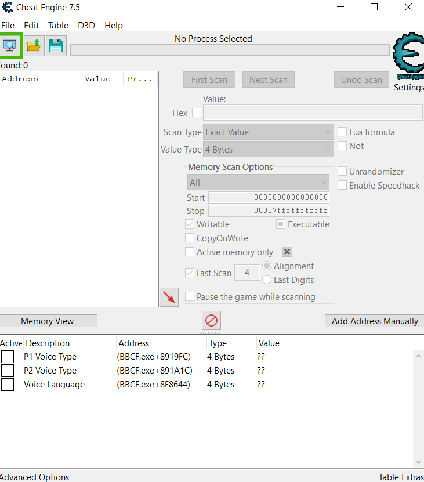Click the Start address field
This screenshot has height=482, width=424.
point(269,197)
